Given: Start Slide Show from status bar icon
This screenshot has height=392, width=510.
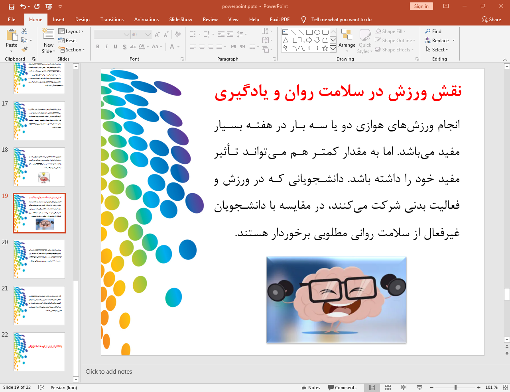Looking at the screenshot, I should click(x=419, y=388).
